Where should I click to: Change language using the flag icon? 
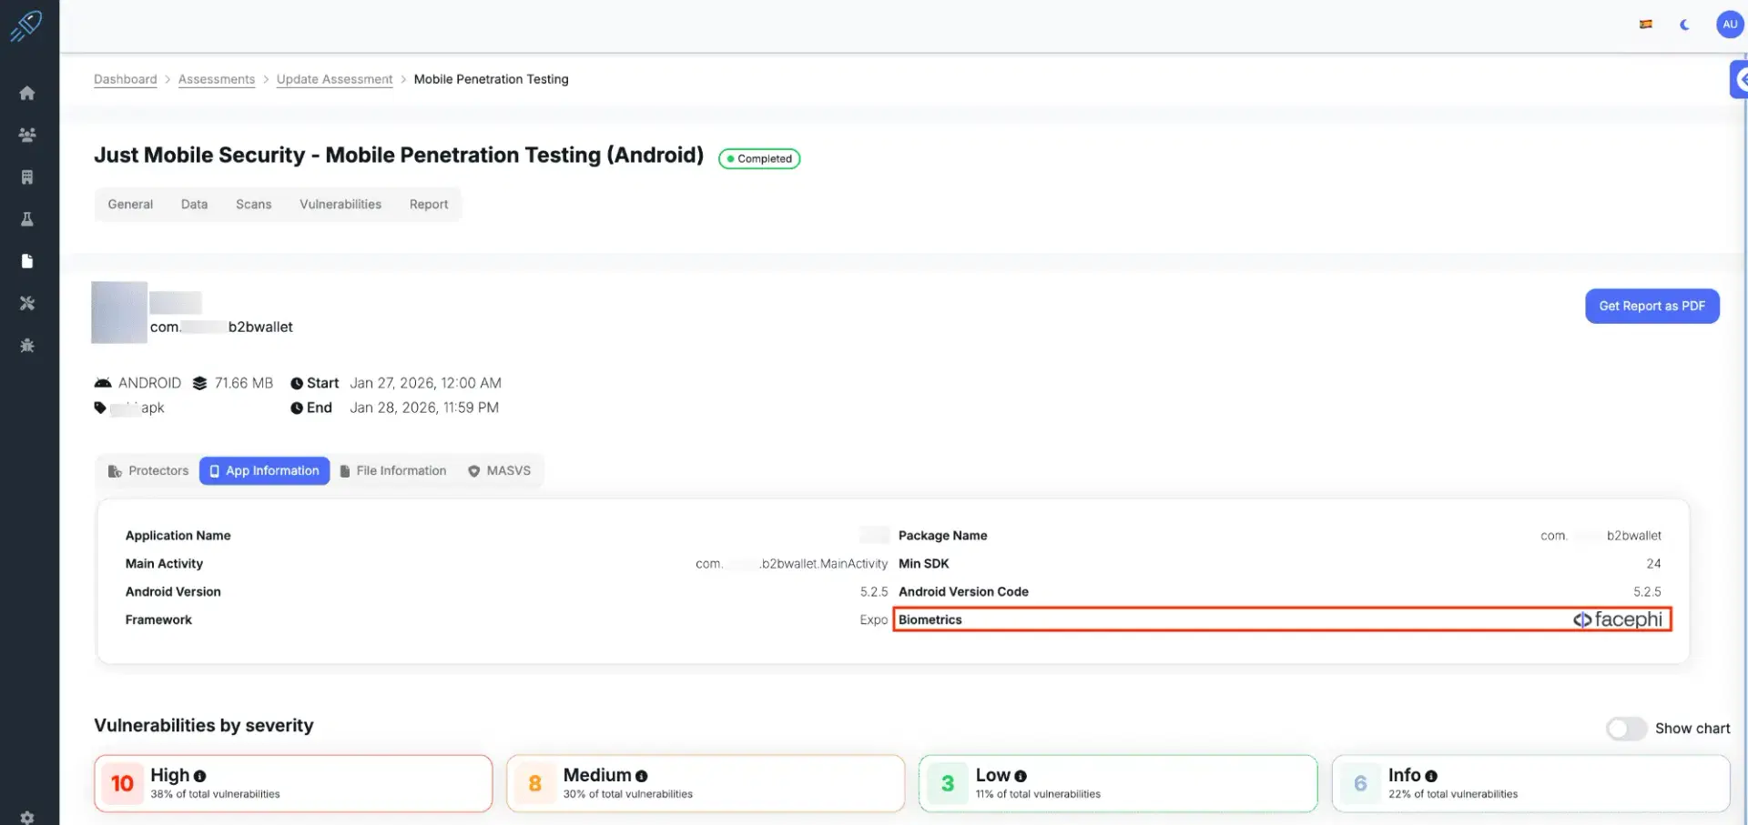(1646, 25)
